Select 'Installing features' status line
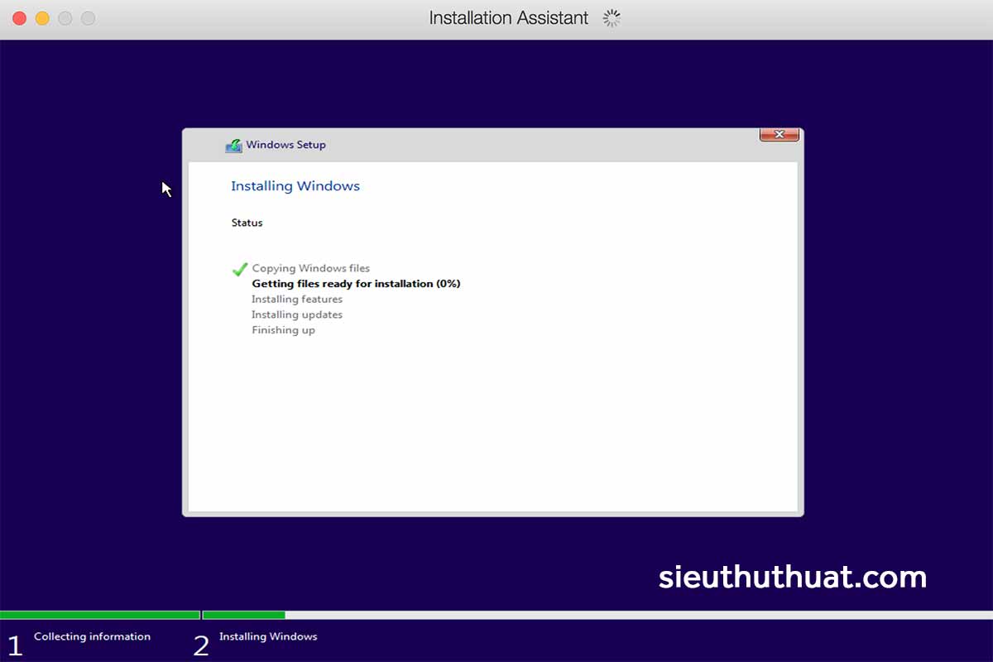 pyautogui.click(x=297, y=300)
